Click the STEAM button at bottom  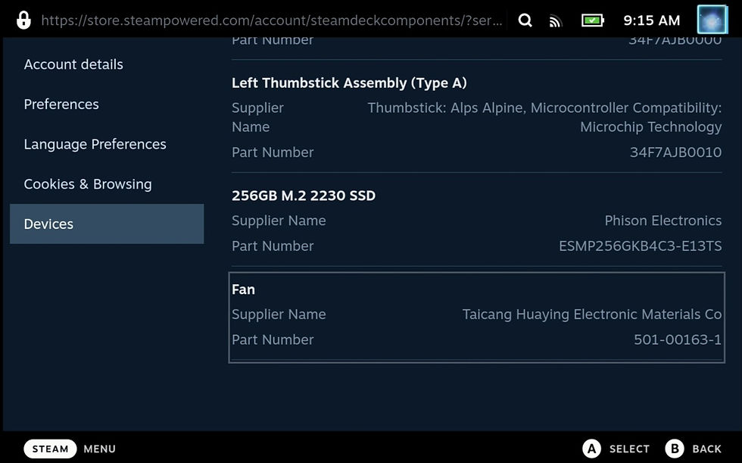[x=50, y=449]
